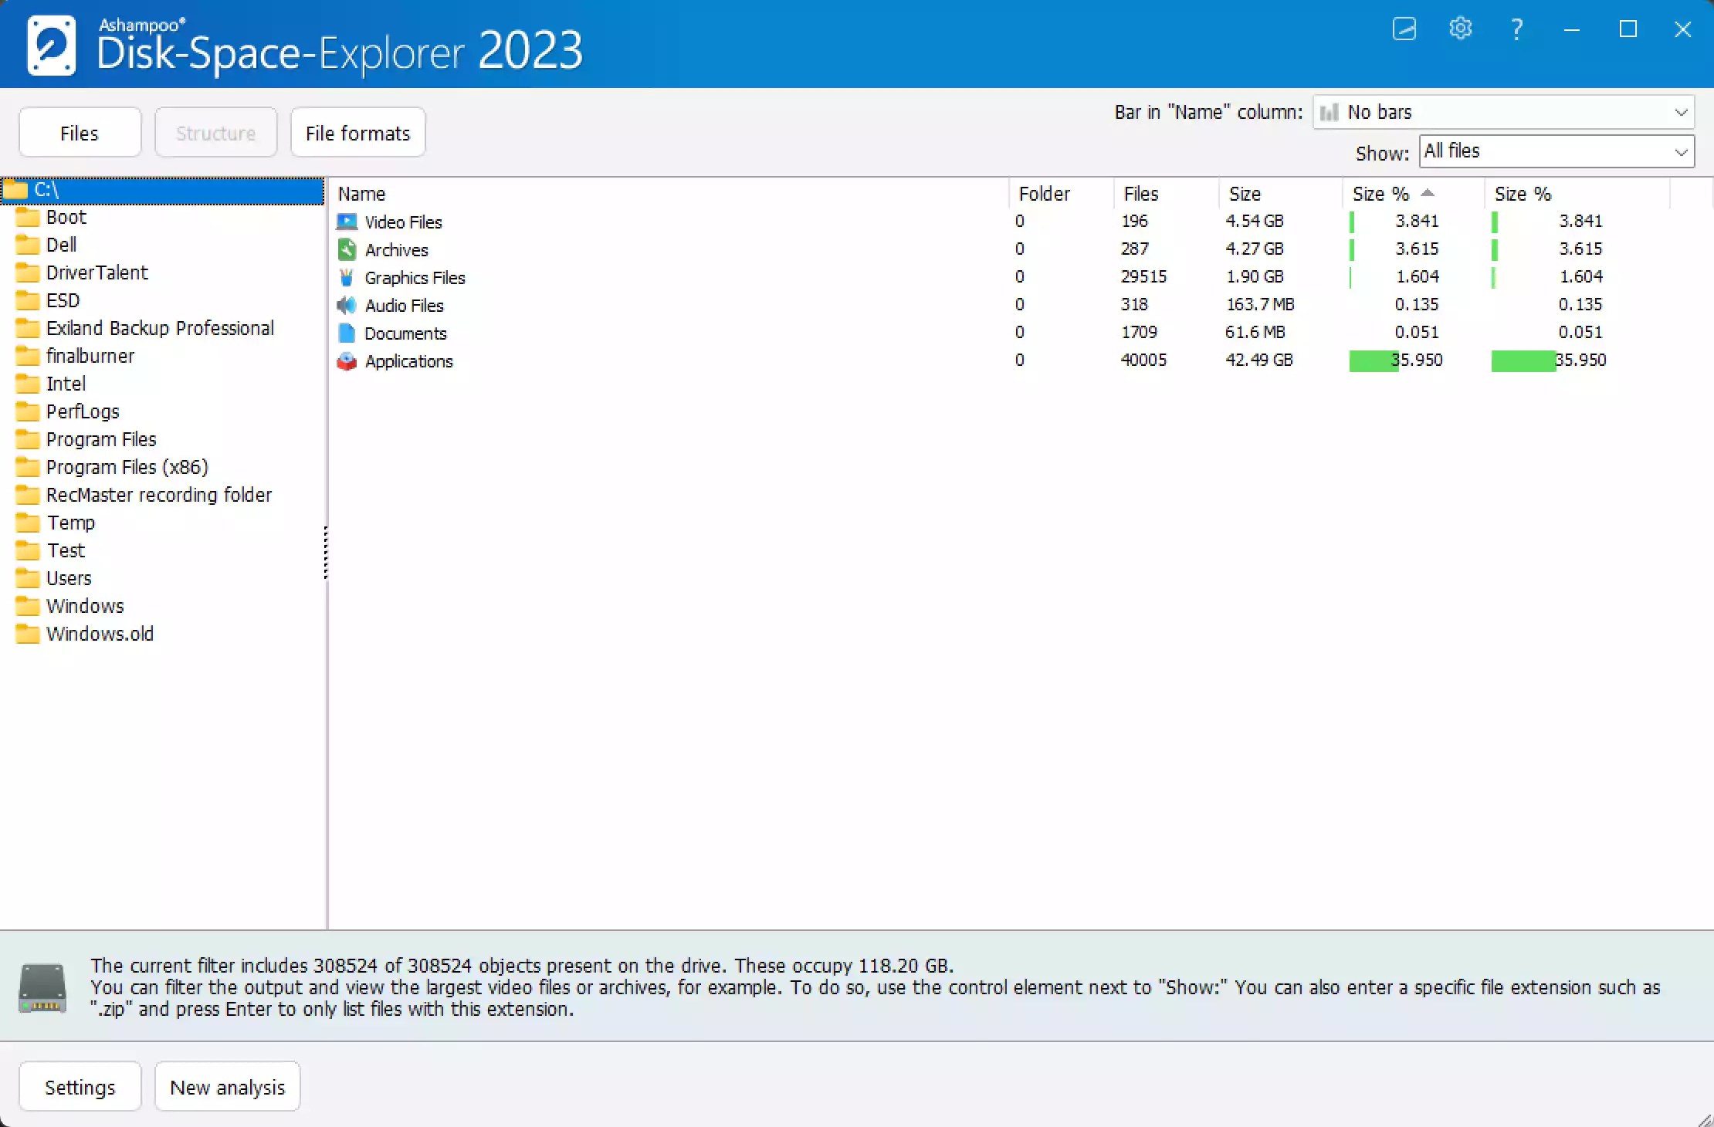Open settings via the gear icon
Viewport: 1714px width, 1127px height.
coord(1461,29)
